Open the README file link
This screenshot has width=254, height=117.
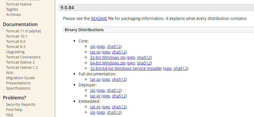99,18
